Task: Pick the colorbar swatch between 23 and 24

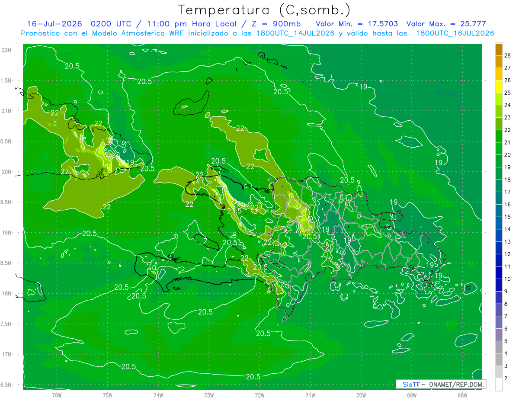Action: [499, 111]
